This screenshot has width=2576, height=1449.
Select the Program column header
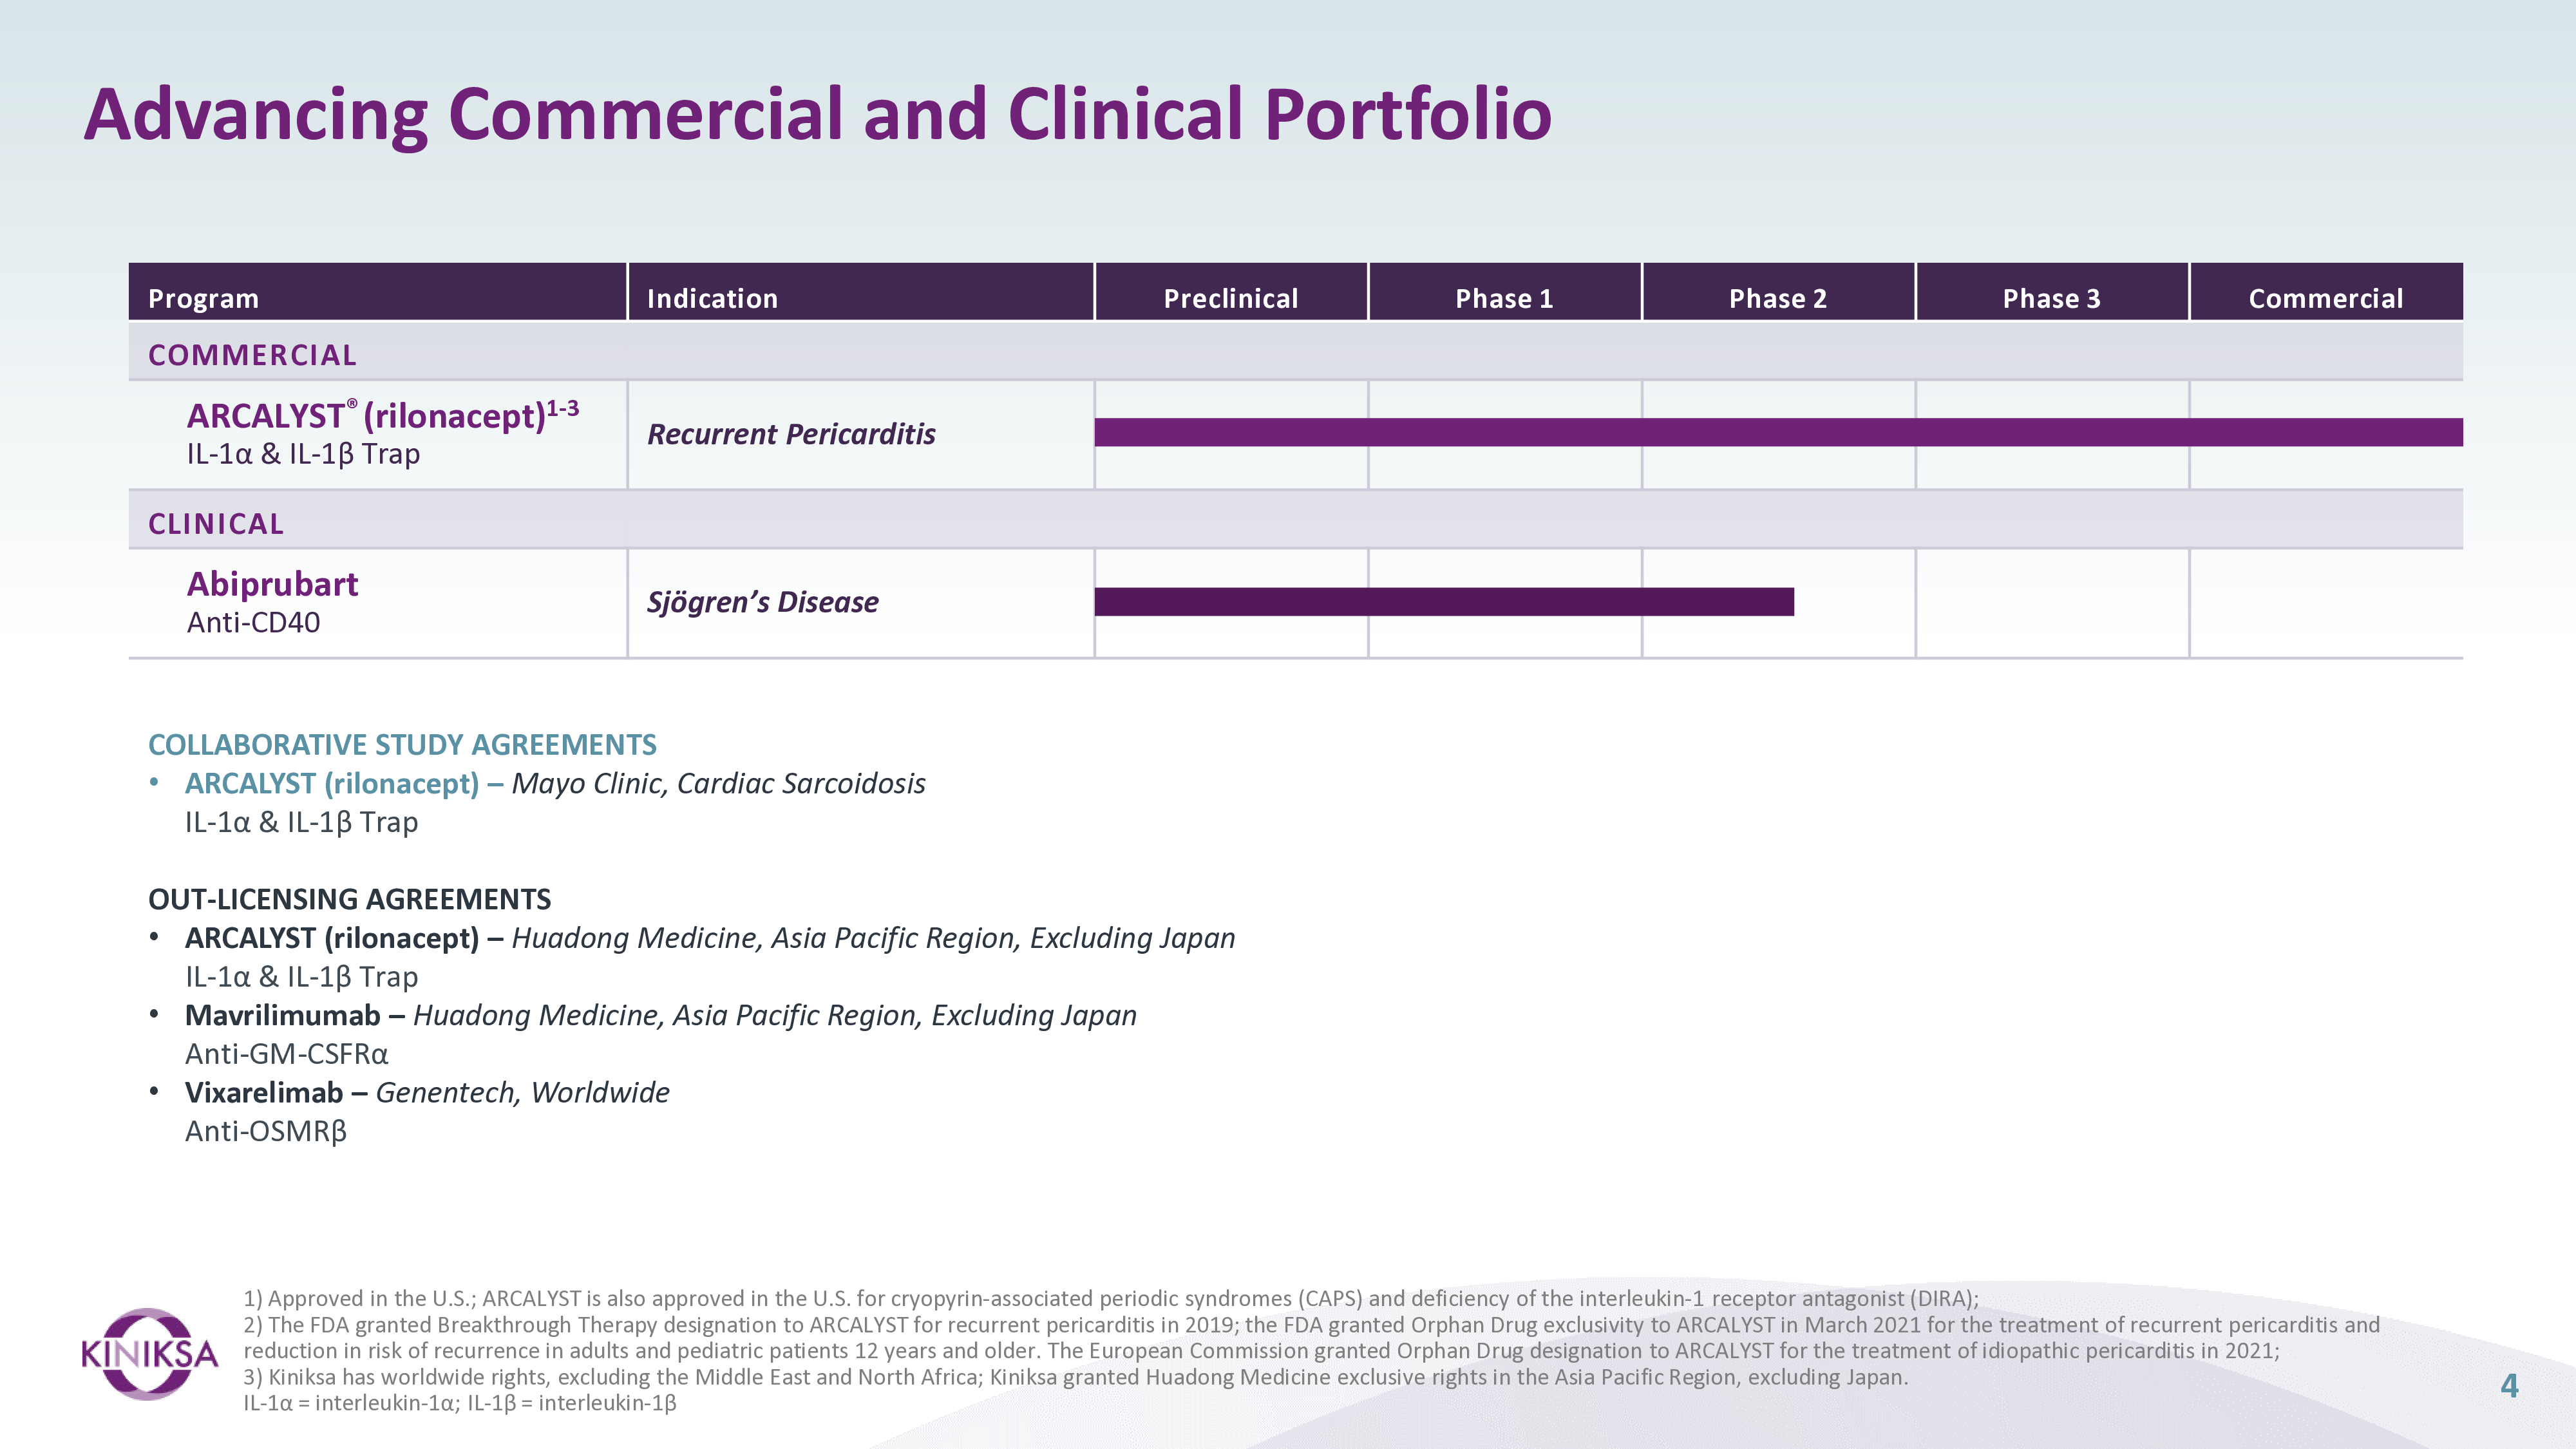pyautogui.click(x=377, y=292)
